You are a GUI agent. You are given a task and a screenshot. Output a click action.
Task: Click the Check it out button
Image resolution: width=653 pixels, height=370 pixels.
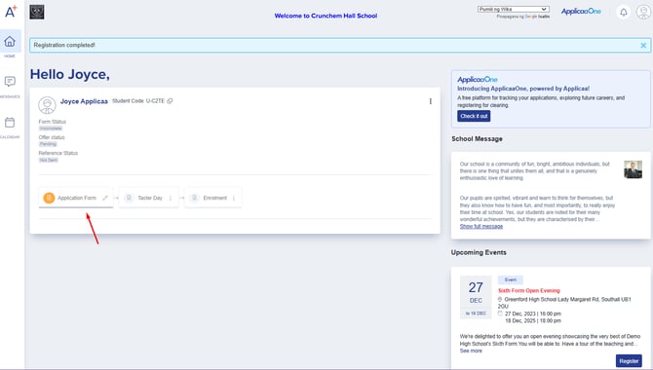[x=474, y=116]
